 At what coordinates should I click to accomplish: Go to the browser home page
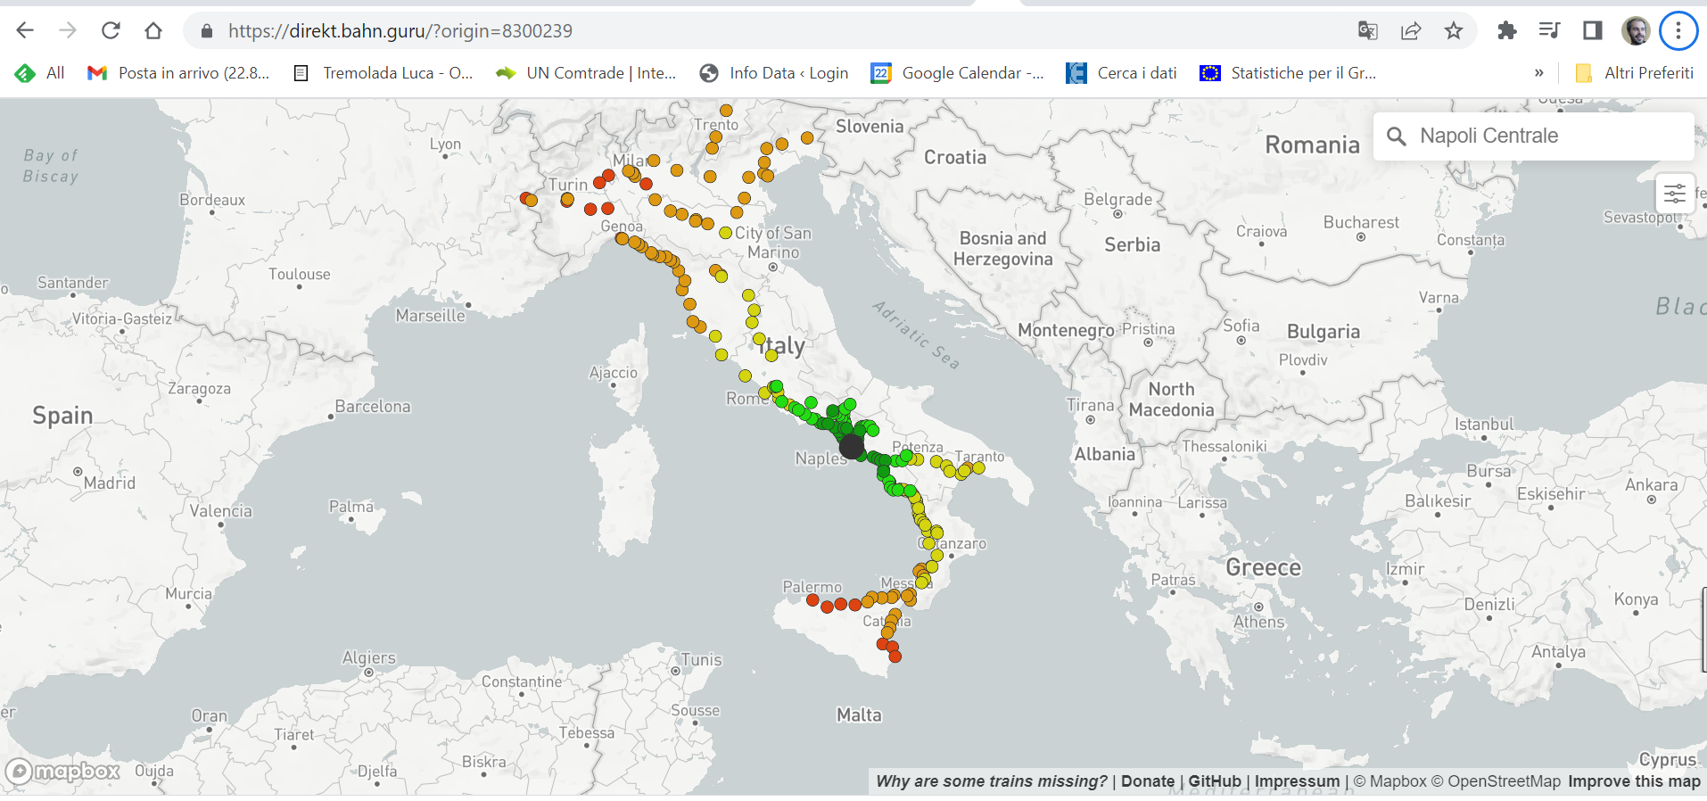[x=153, y=31]
